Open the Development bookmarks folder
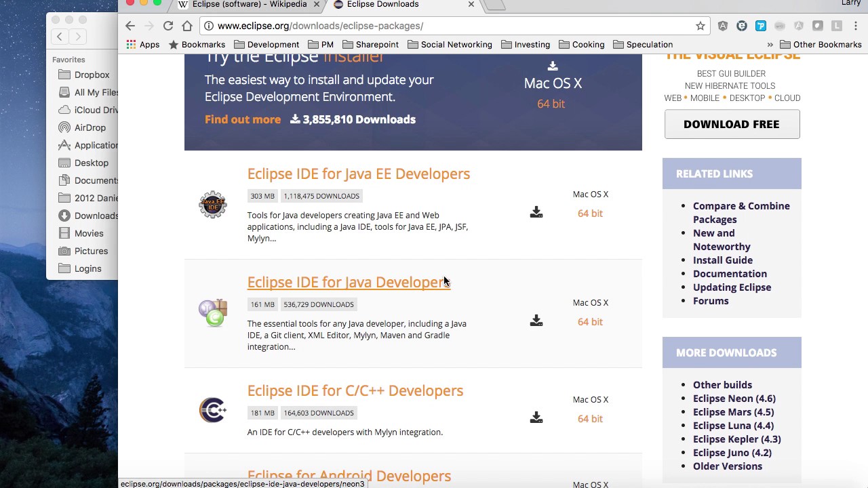The width and height of the screenshot is (868, 488). (x=267, y=45)
